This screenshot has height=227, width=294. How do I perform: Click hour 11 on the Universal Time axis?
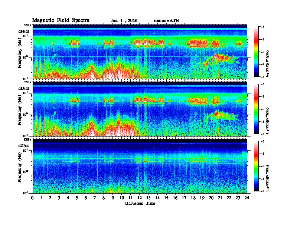(131, 198)
